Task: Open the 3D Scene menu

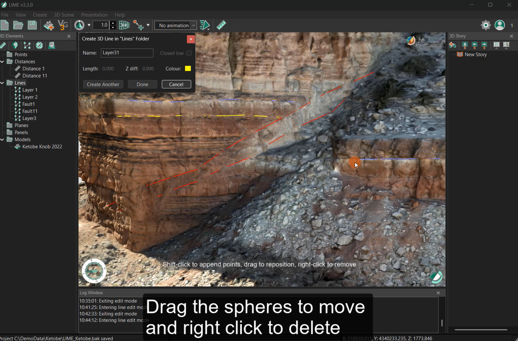Action: [64, 15]
